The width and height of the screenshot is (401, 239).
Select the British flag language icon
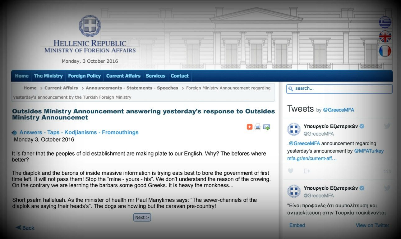click(x=385, y=37)
